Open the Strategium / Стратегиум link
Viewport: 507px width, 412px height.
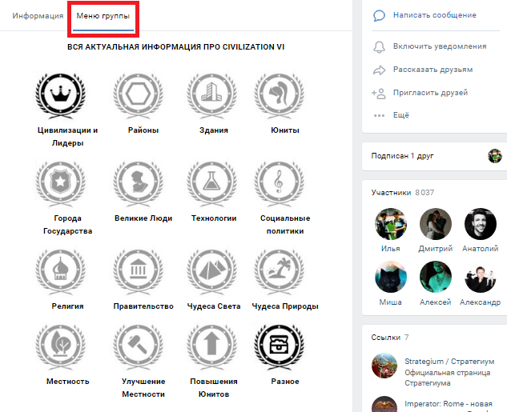(449, 362)
